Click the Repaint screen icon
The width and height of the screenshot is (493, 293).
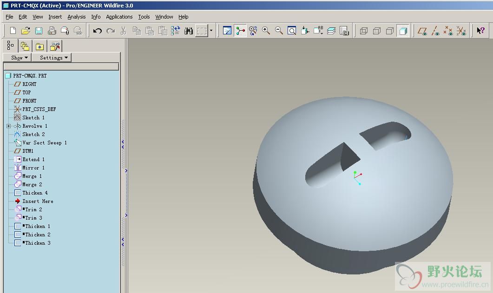coord(227,31)
